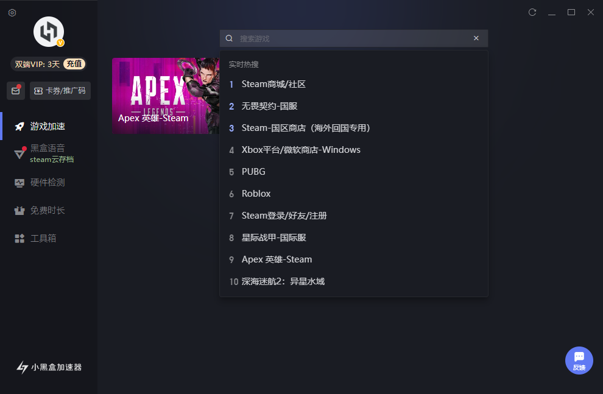The height and width of the screenshot is (394, 603).
Task: Open 硬件检测 sidebar item
Action: pyautogui.click(x=49, y=182)
